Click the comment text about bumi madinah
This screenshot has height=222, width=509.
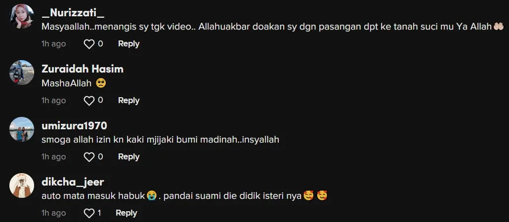[161, 140]
